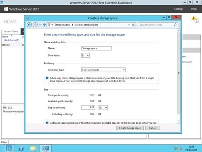Image resolution: width=202 pixels, height=152 pixels.
Task: Click the Create storage space button
Action: [130, 128]
